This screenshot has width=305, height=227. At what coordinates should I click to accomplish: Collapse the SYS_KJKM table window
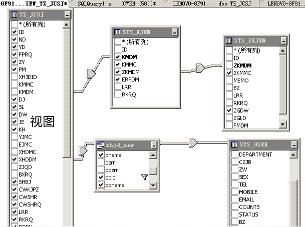[174, 32]
